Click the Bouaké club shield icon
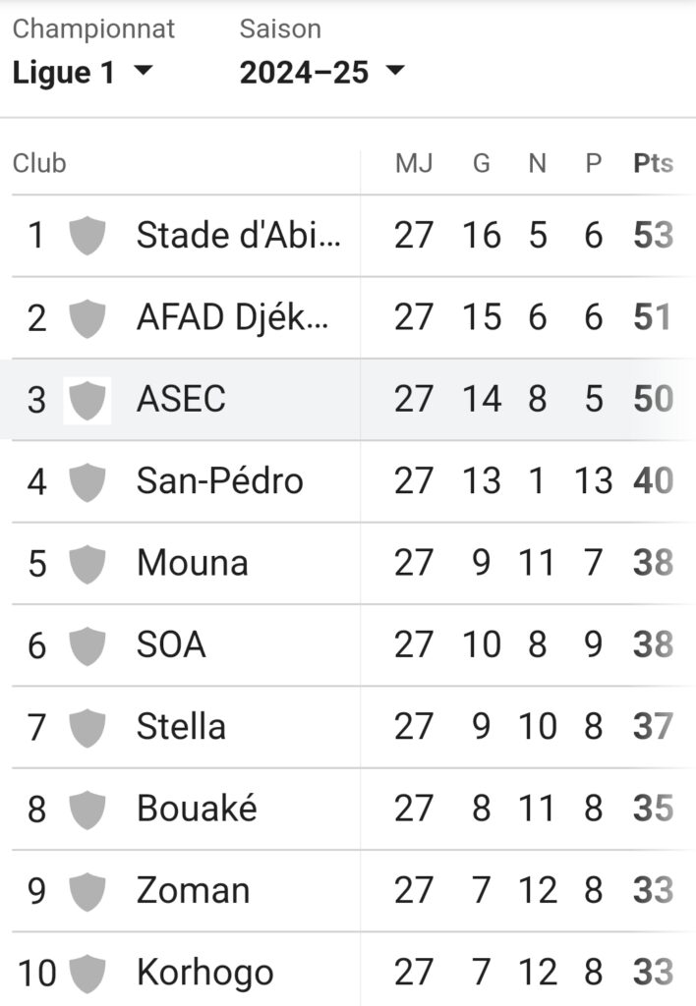This screenshot has width=696, height=1006. click(87, 810)
